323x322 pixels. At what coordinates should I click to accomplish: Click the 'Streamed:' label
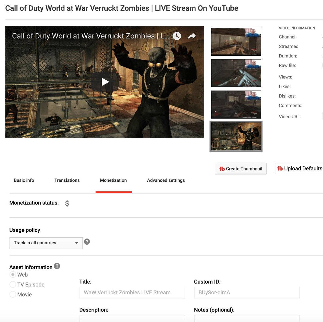pos(289,46)
